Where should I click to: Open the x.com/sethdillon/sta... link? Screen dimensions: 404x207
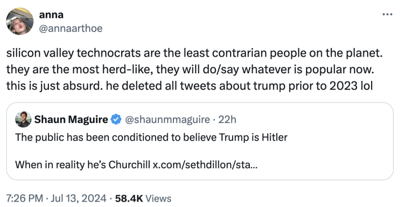[x=205, y=164]
